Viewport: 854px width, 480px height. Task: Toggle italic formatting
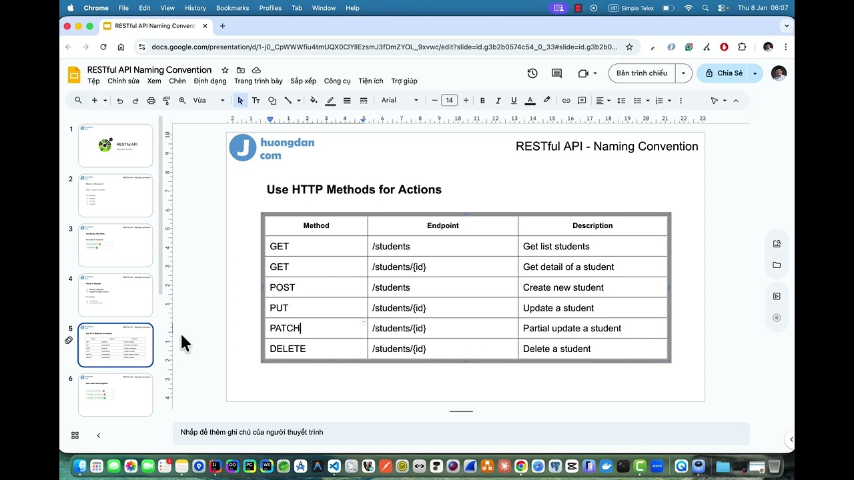click(498, 101)
